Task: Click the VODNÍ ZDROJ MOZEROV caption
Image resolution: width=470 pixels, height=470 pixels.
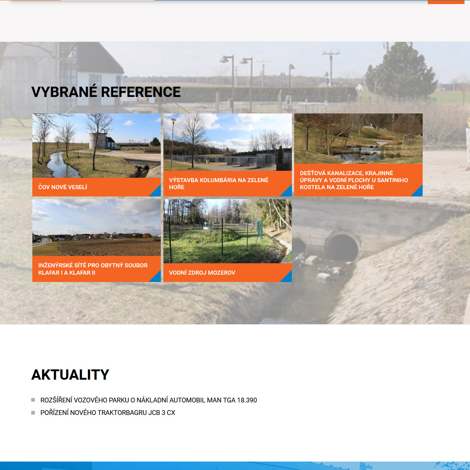Action: click(x=202, y=273)
